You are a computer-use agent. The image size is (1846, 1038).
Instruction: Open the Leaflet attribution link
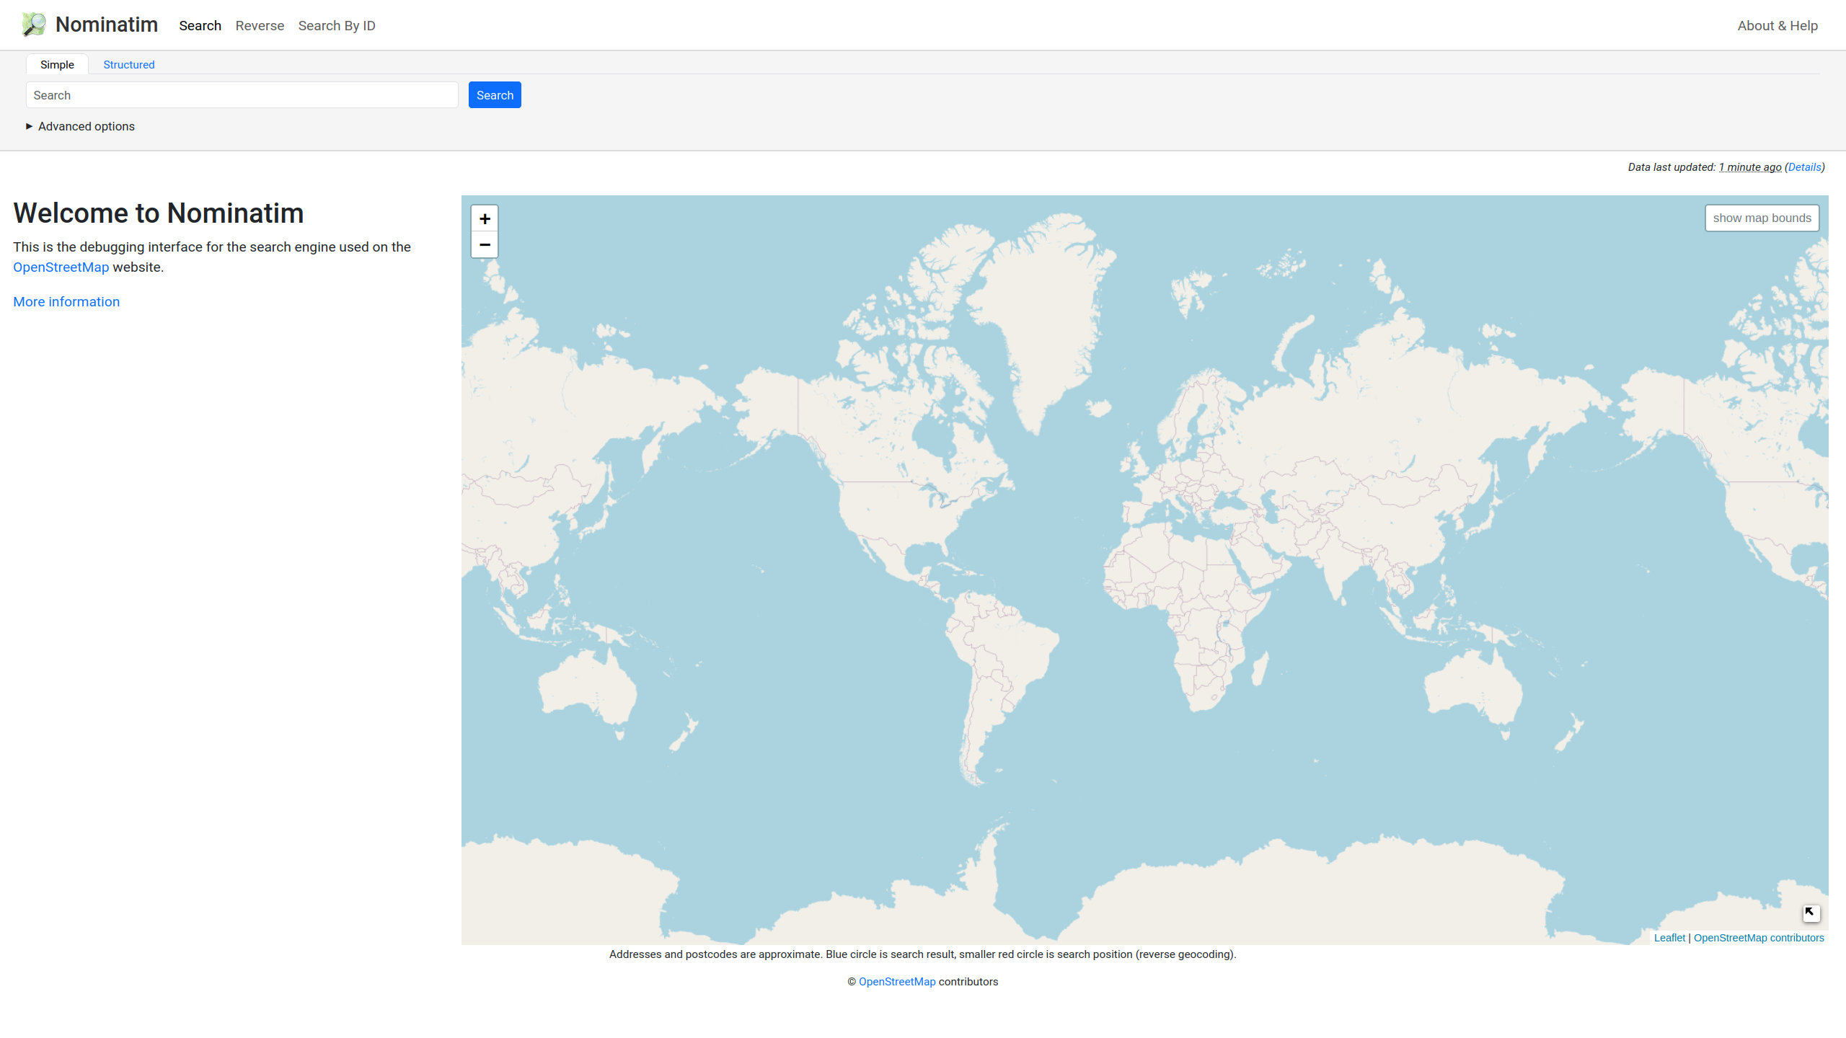1669,938
